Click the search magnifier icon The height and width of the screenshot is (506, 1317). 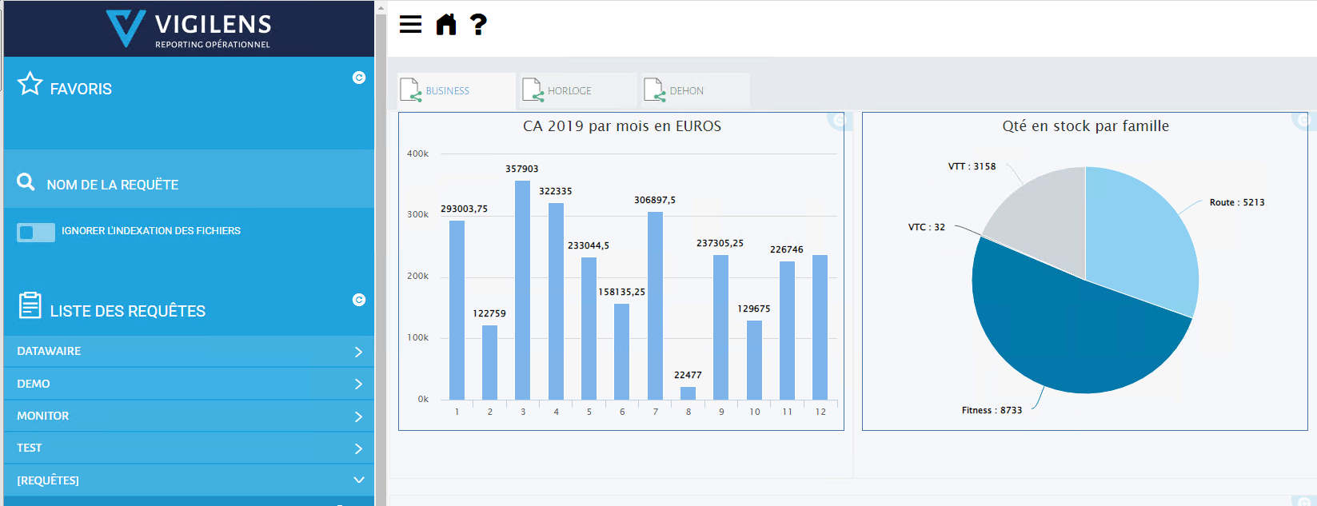coord(26,182)
